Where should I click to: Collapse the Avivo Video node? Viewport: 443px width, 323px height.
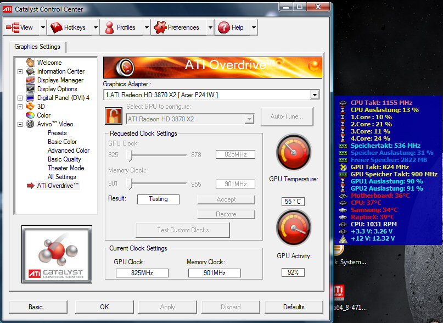click(x=20, y=124)
